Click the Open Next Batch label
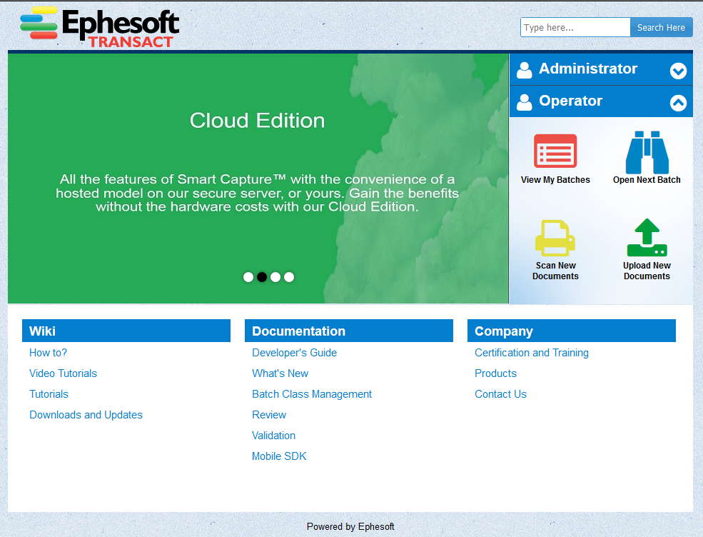This screenshot has height=537, width=703. 647,180
